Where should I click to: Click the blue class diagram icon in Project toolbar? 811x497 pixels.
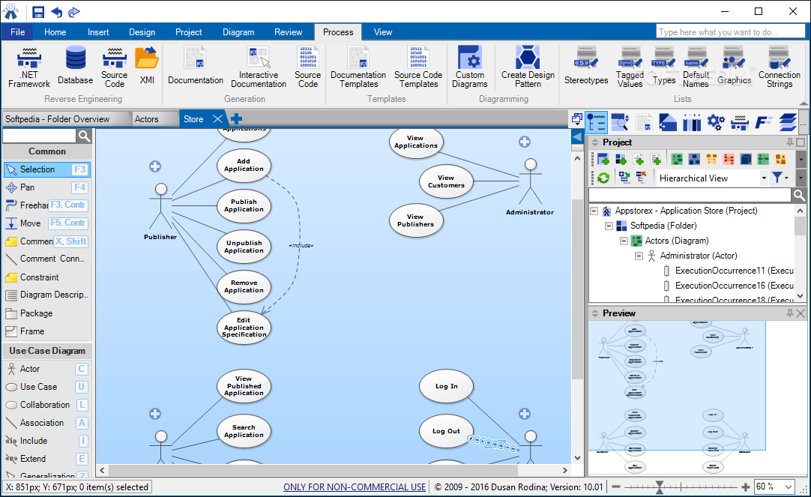694,159
